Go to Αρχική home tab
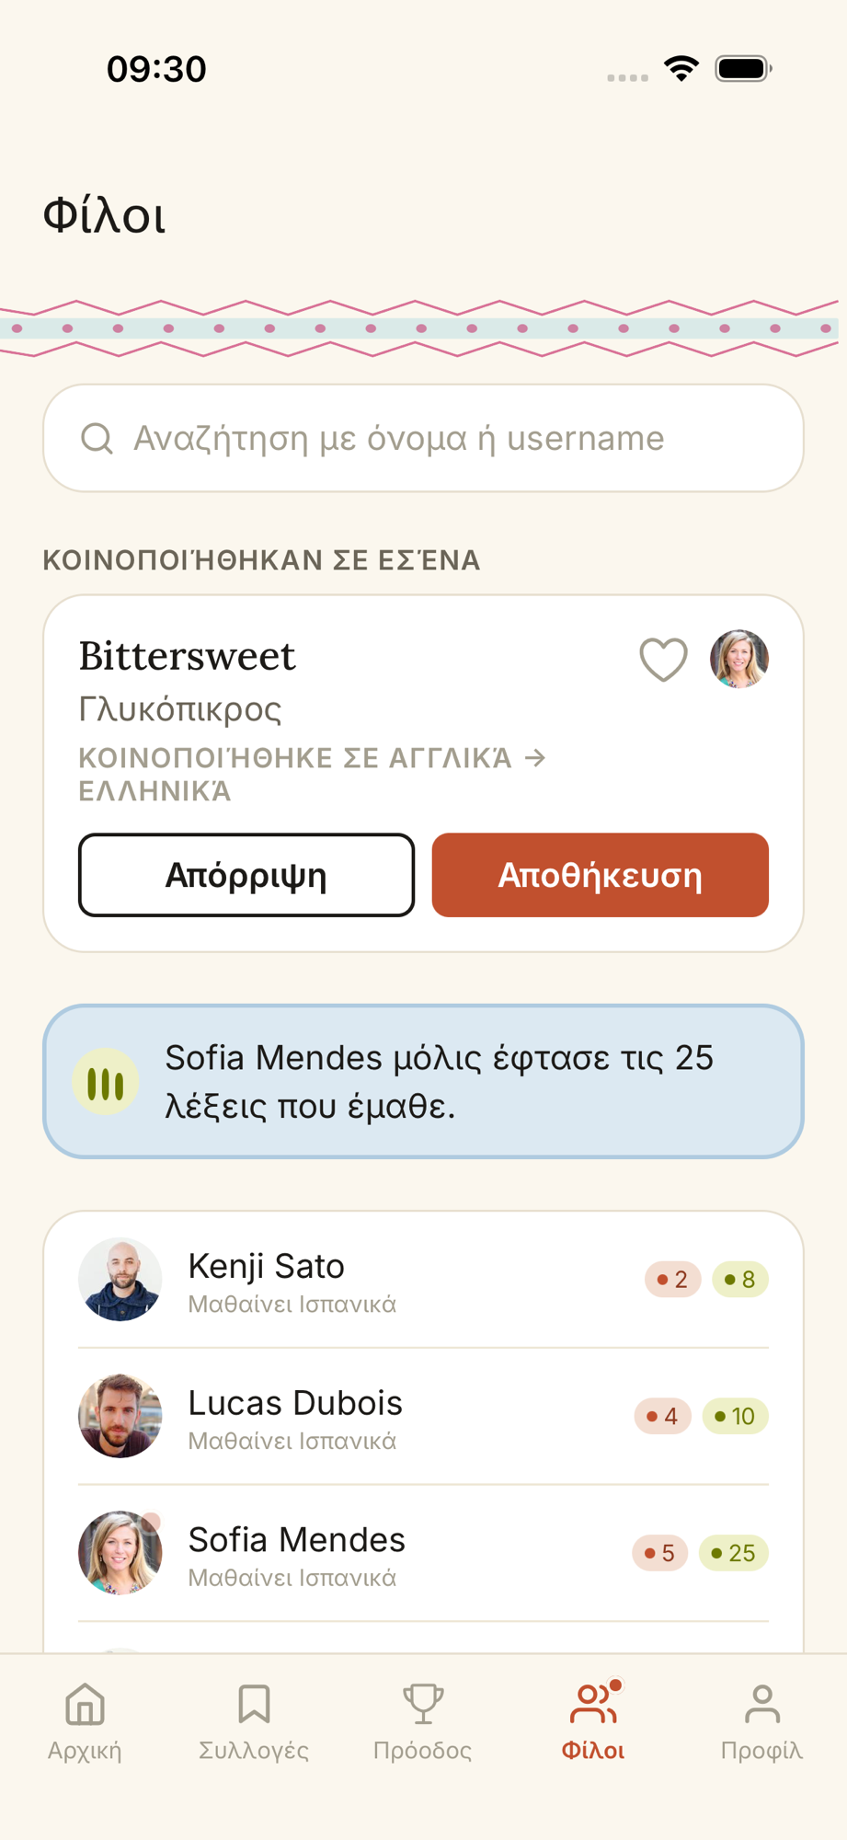 pyautogui.click(x=85, y=1720)
